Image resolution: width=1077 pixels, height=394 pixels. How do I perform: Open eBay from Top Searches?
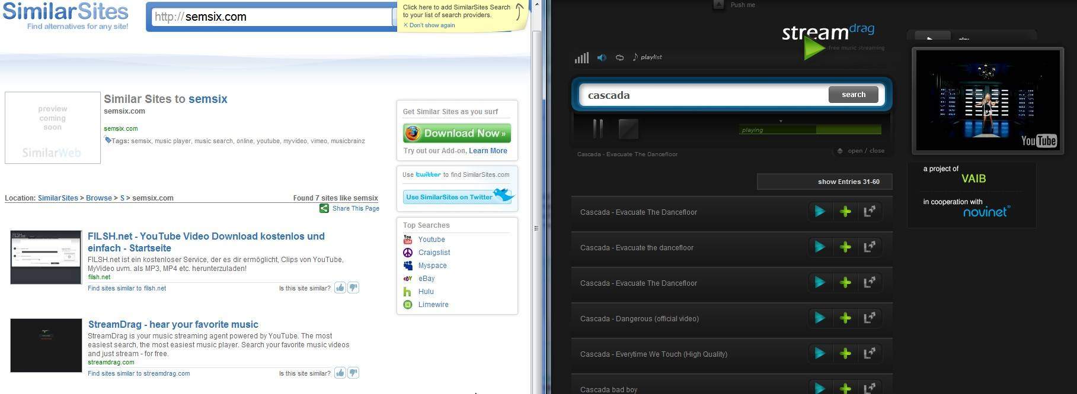[426, 279]
